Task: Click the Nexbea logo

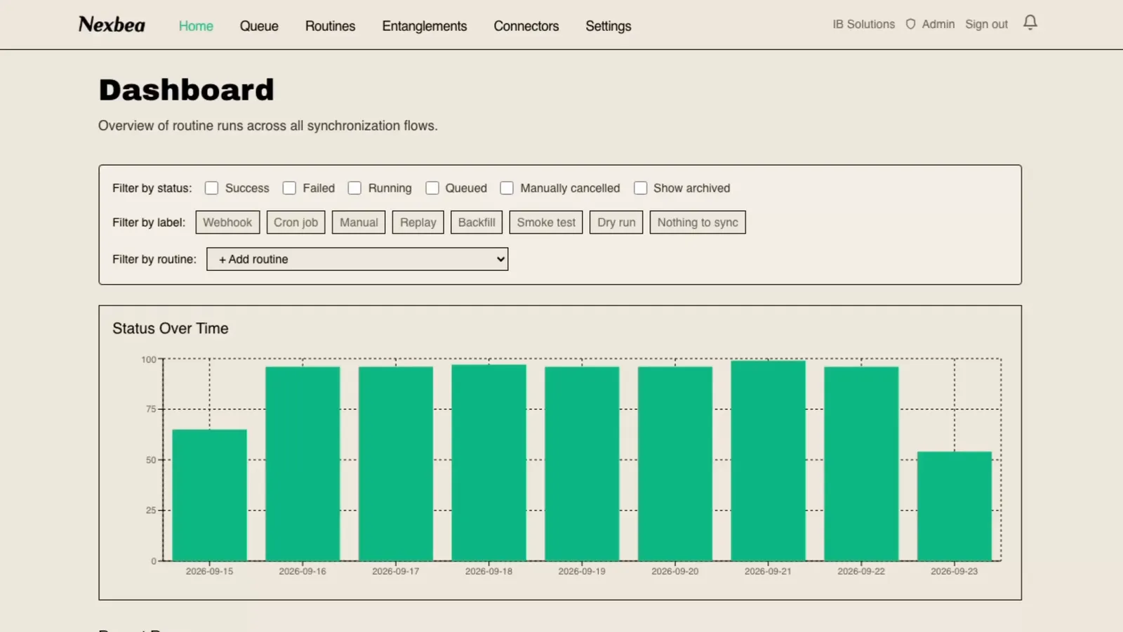Action: click(112, 25)
